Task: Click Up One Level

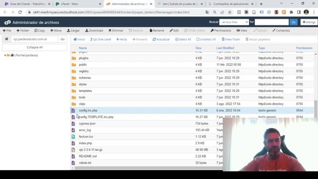Action: pos(100,39)
